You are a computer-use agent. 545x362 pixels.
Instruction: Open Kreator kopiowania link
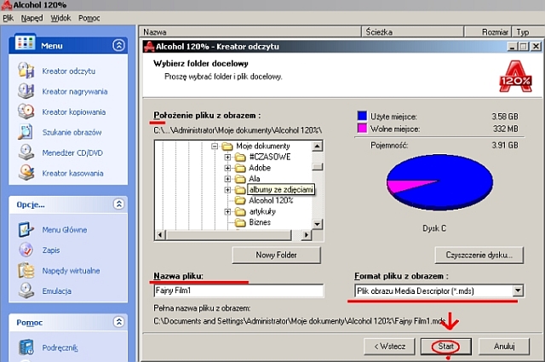74,112
